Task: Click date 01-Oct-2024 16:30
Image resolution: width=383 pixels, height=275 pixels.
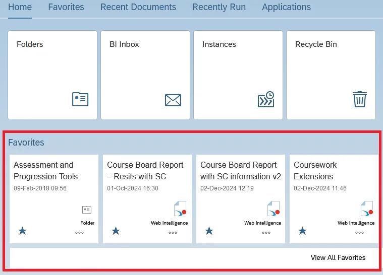Action: click(x=133, y=188)
